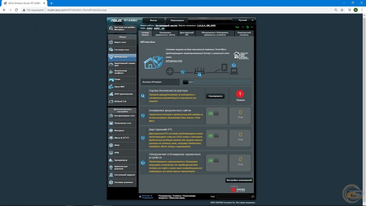Viewport: 366px width, 206px height.
Task: Toggle the Enable AiProtection OFF switch
Action: [188, 82]
